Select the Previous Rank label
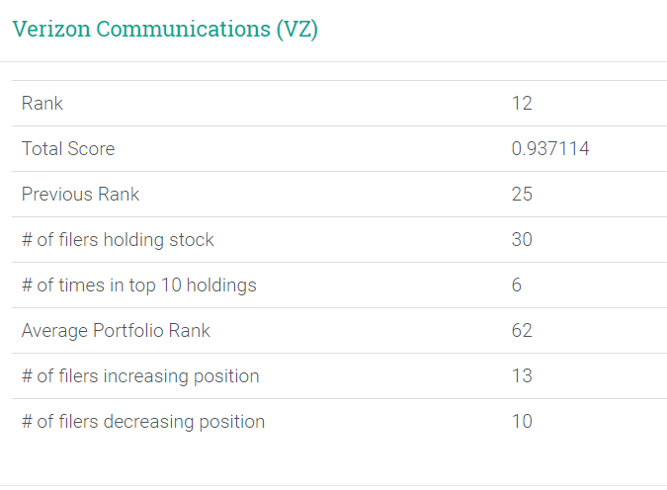The width and height of the screenshot is (667, 490). [80, 195]
